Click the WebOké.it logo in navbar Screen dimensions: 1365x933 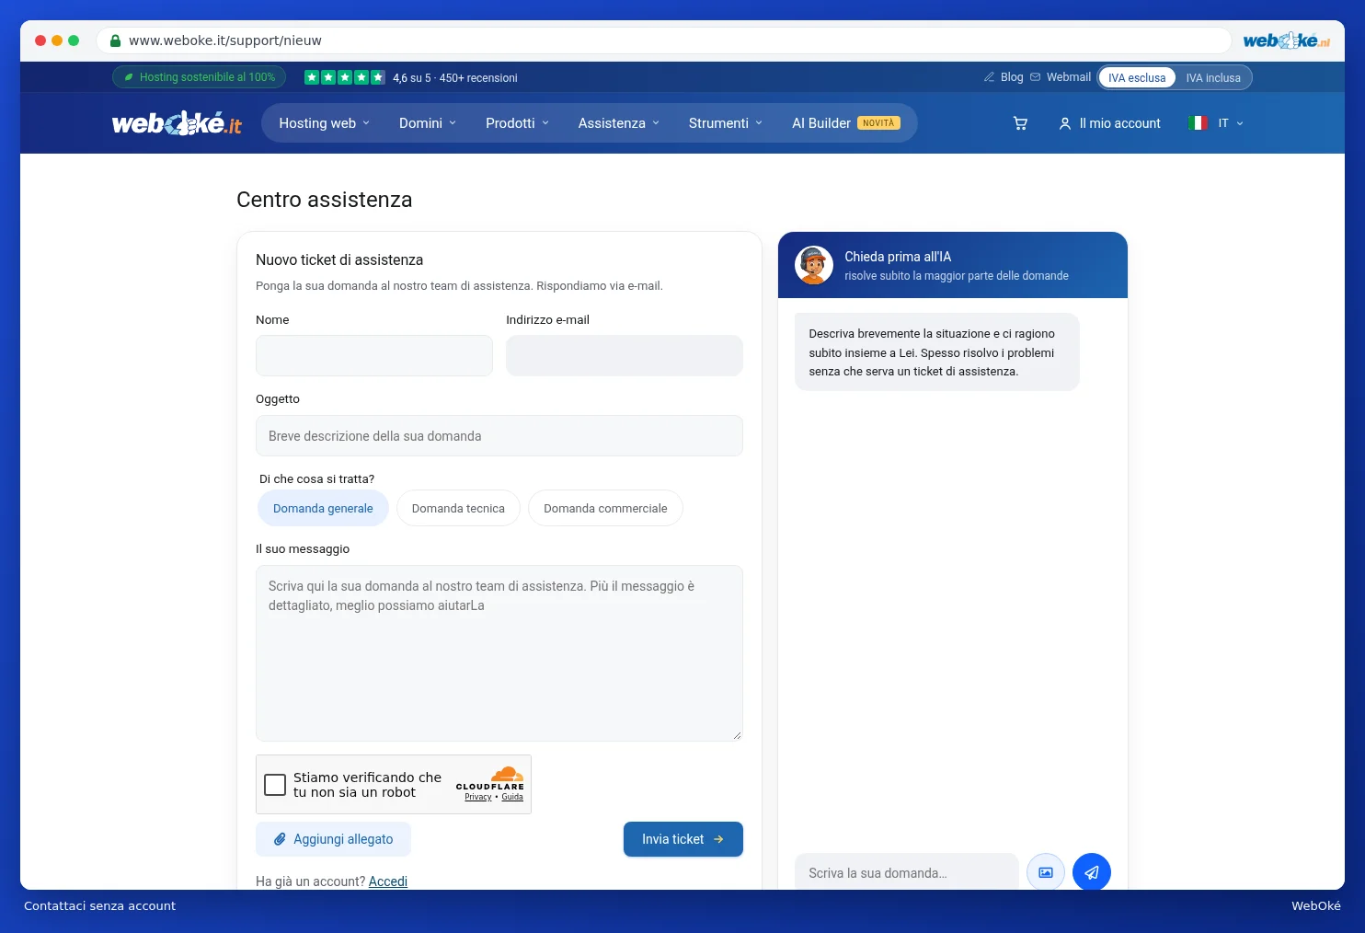pos(177,123)
